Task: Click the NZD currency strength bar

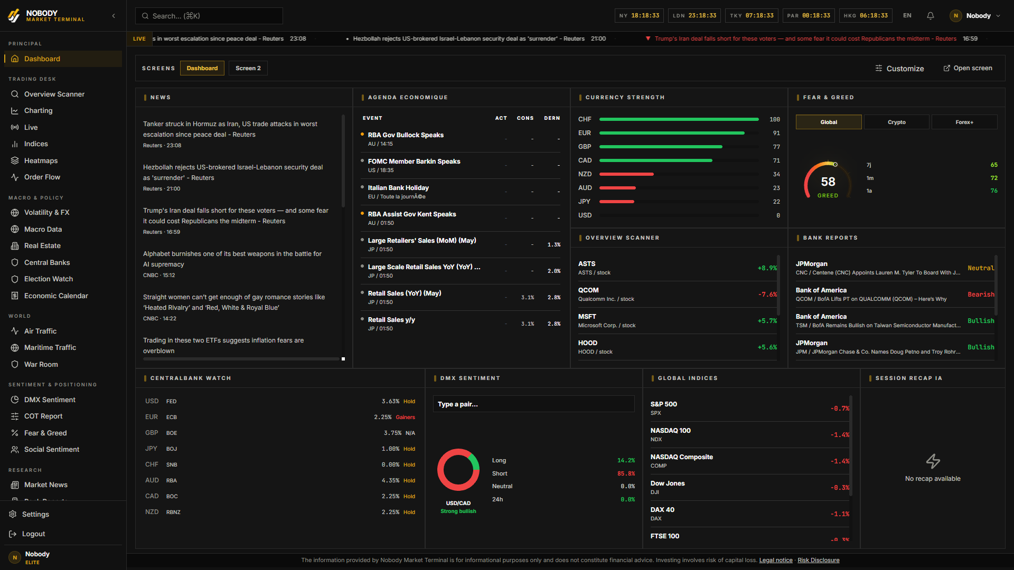Action: click(x=626, y=174)
